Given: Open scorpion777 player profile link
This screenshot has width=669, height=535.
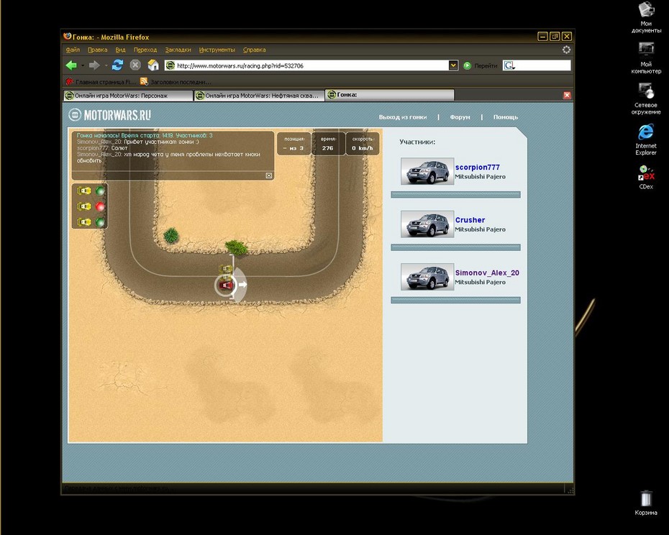Looking at the screenshot, I should coord(477,168).
